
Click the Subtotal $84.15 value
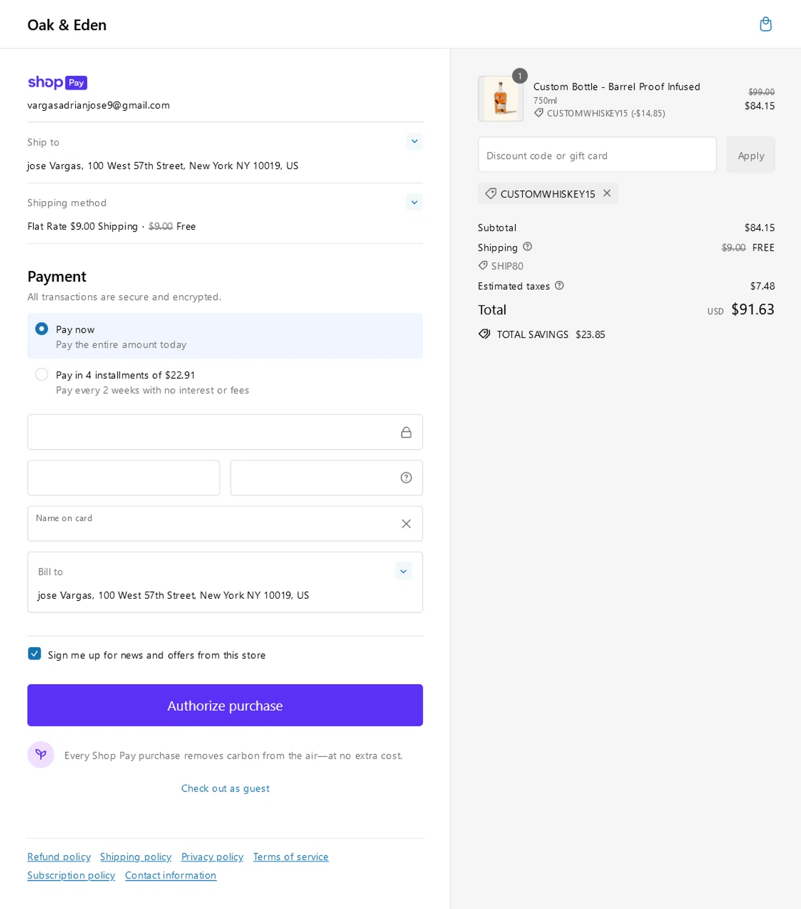[x=759, y=228]
